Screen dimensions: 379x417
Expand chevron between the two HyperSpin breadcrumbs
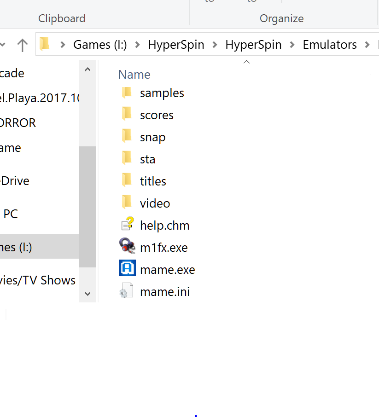(x=215, y=45)
